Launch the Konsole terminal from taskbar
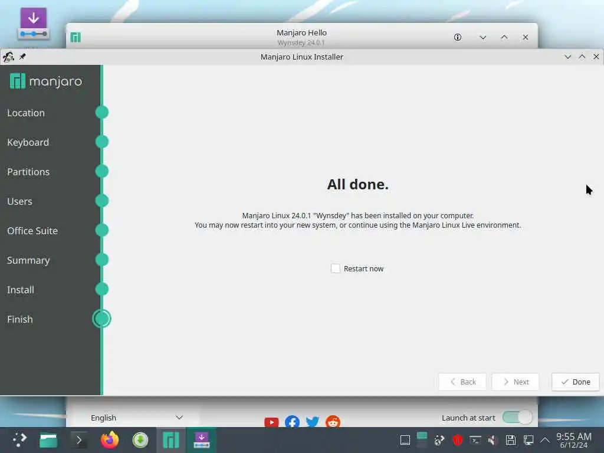 [x=78, y=440]
